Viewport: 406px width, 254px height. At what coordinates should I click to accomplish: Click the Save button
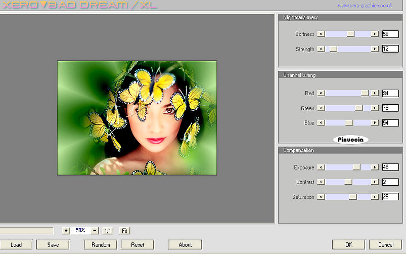click(53, 245)
